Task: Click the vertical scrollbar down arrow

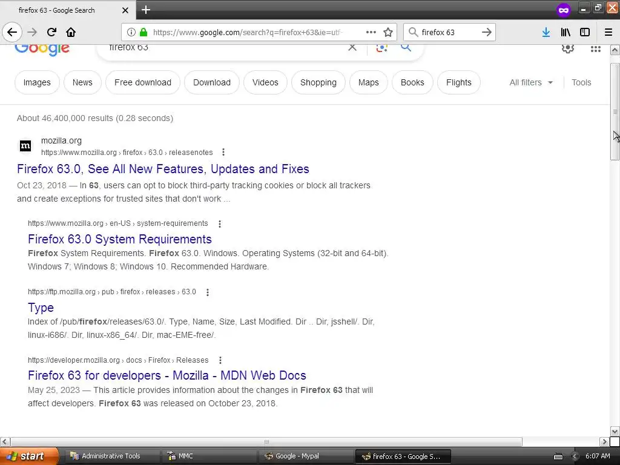Action: 615,431
